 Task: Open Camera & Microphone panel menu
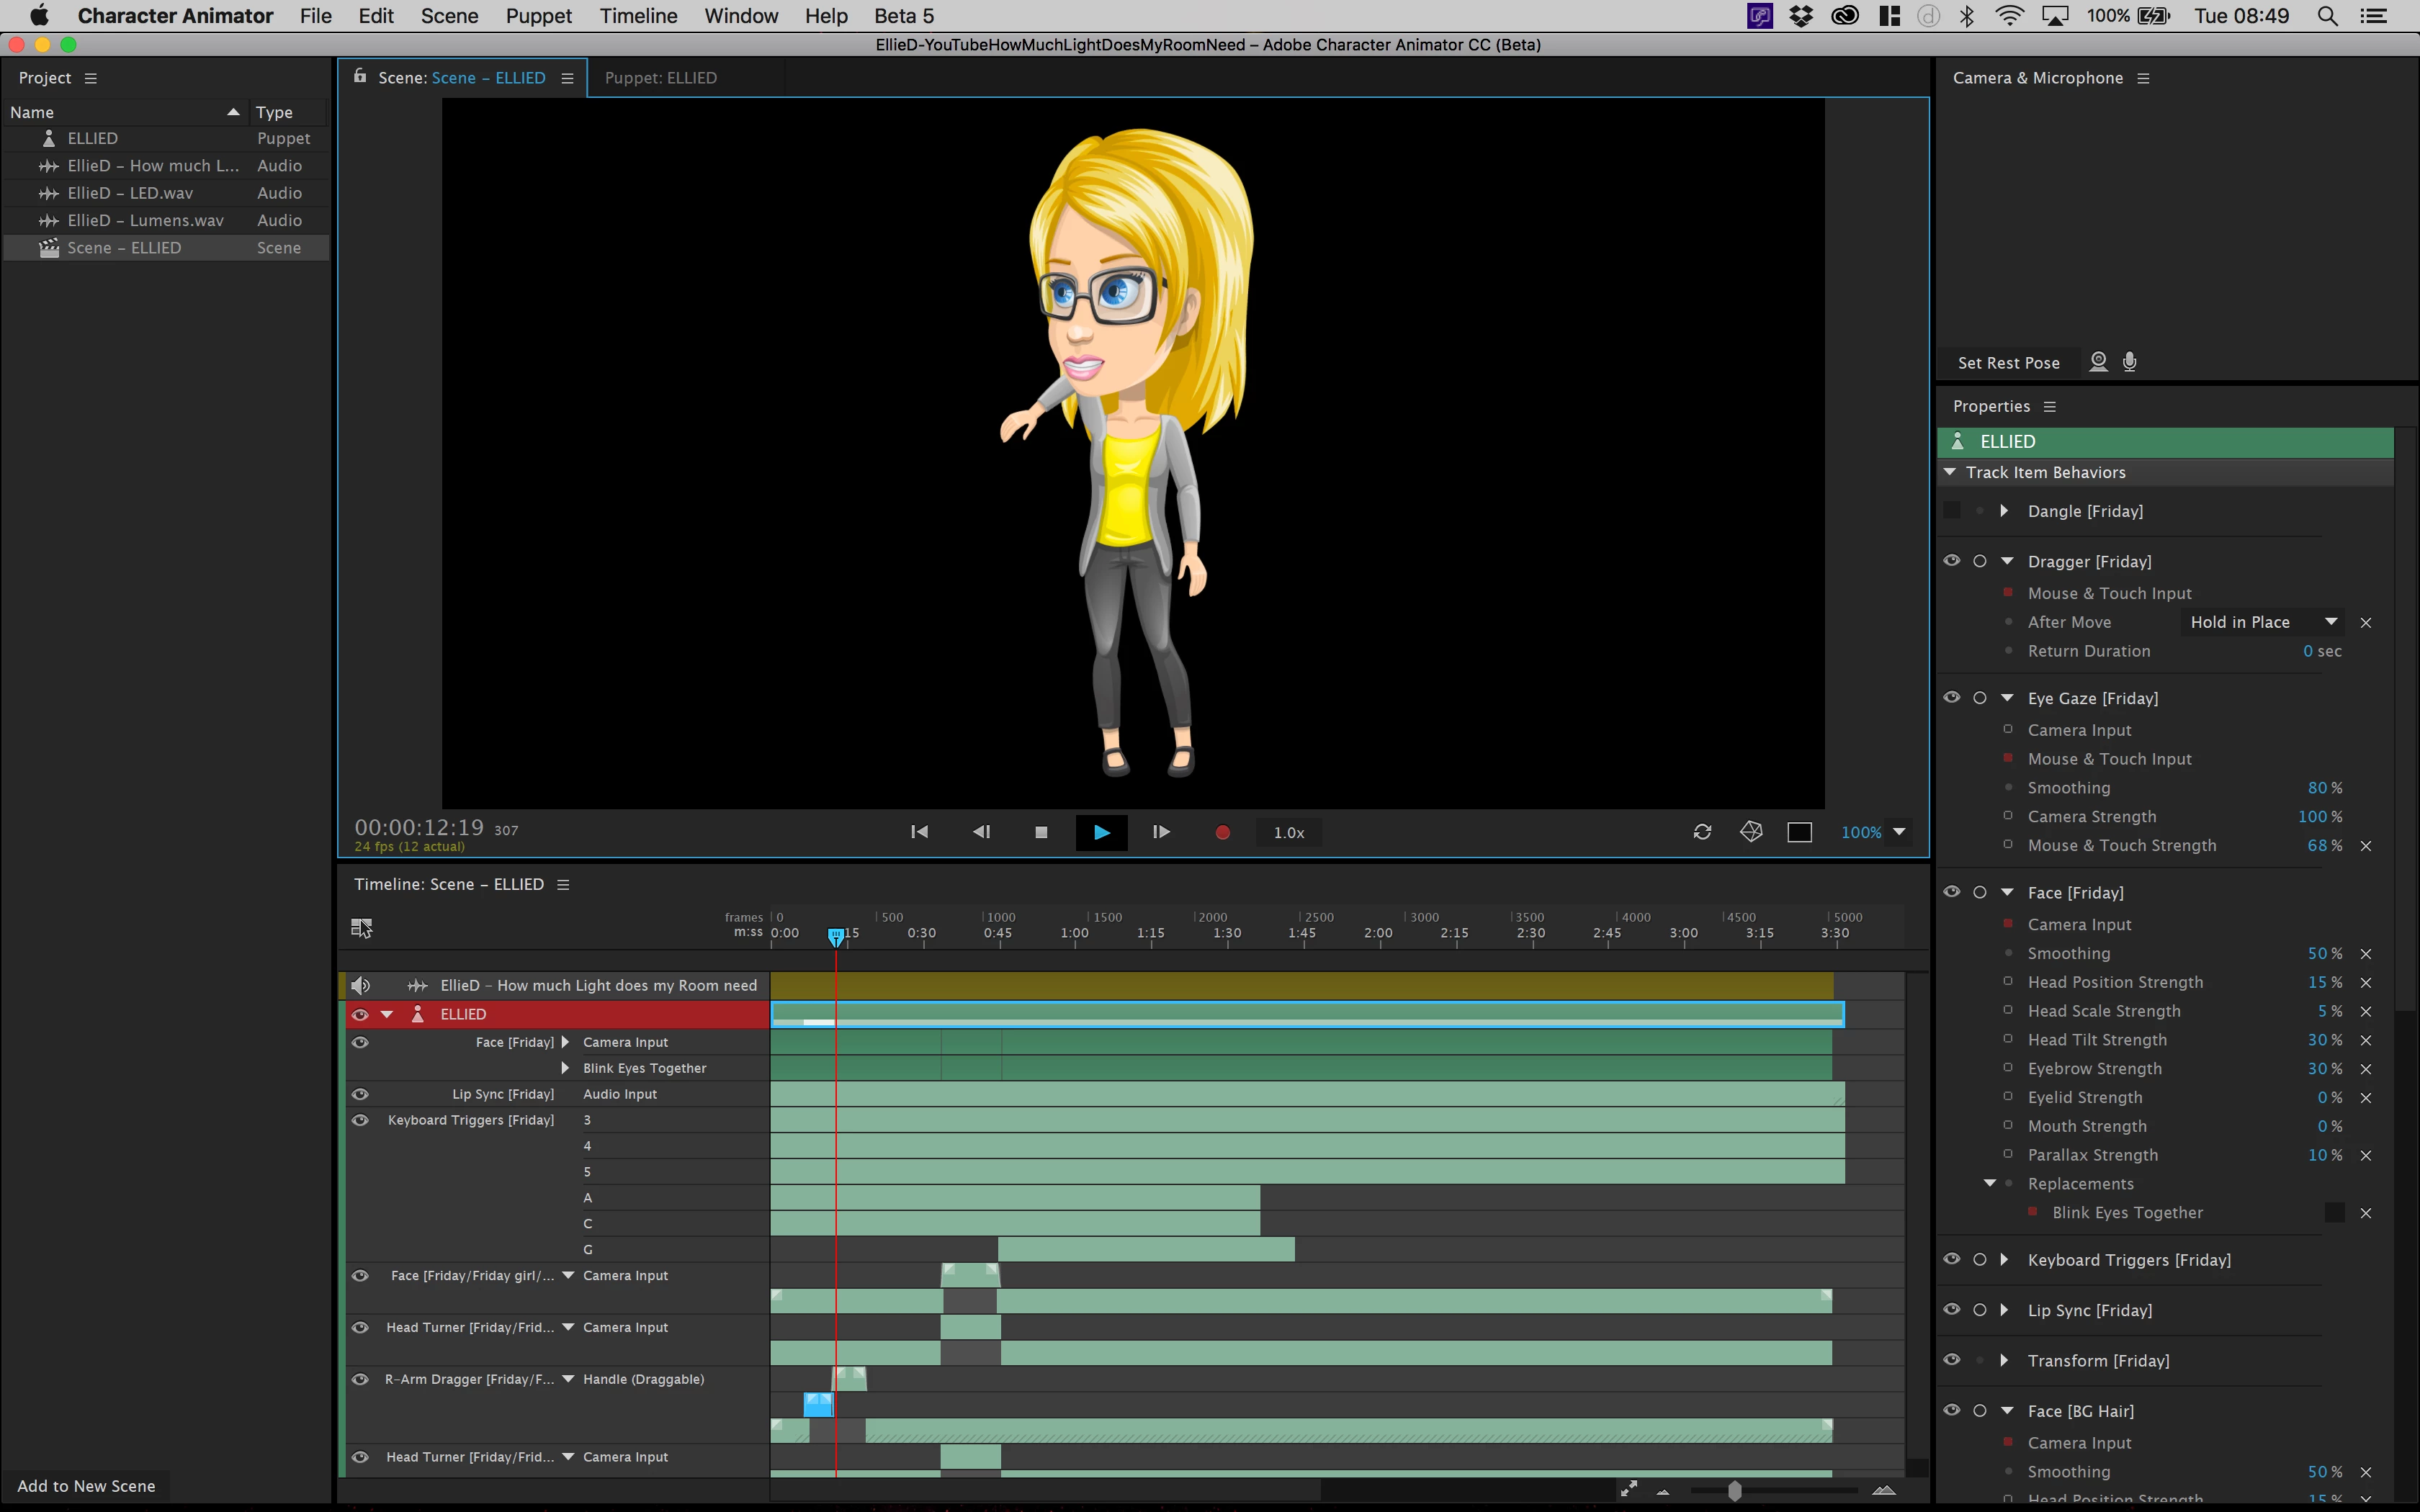[x=2143, y=78]
